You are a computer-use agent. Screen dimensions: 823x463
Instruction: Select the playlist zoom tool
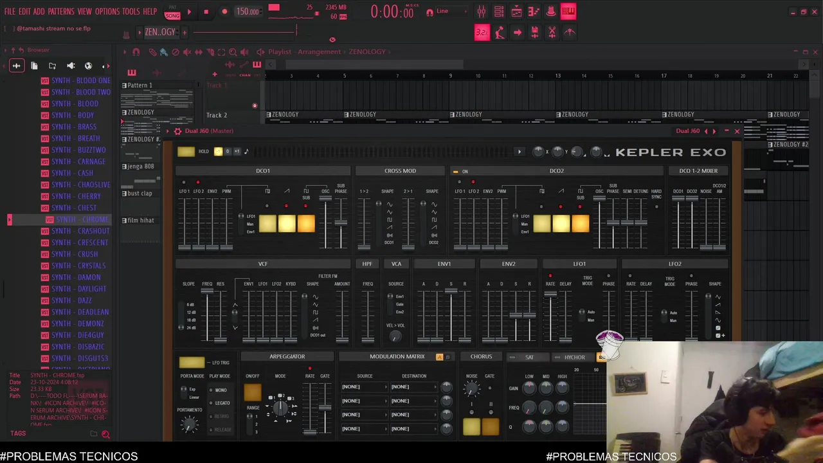(233, 51)
